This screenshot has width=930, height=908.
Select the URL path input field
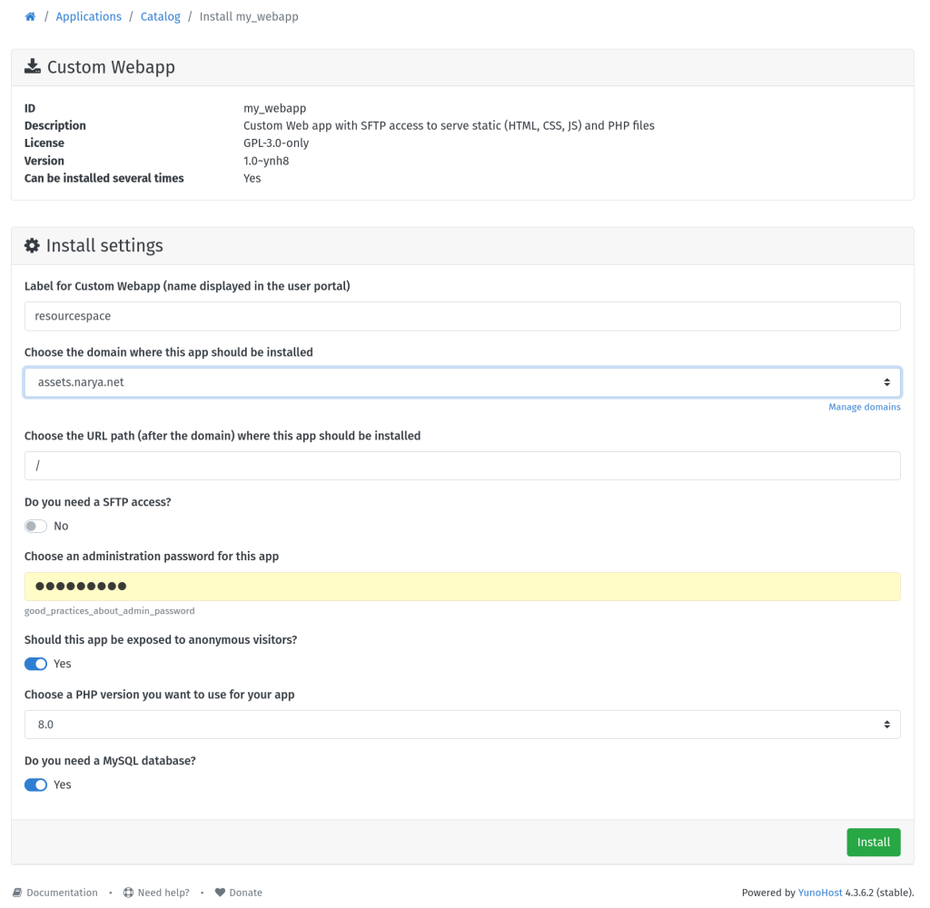[x=462, y=465]
